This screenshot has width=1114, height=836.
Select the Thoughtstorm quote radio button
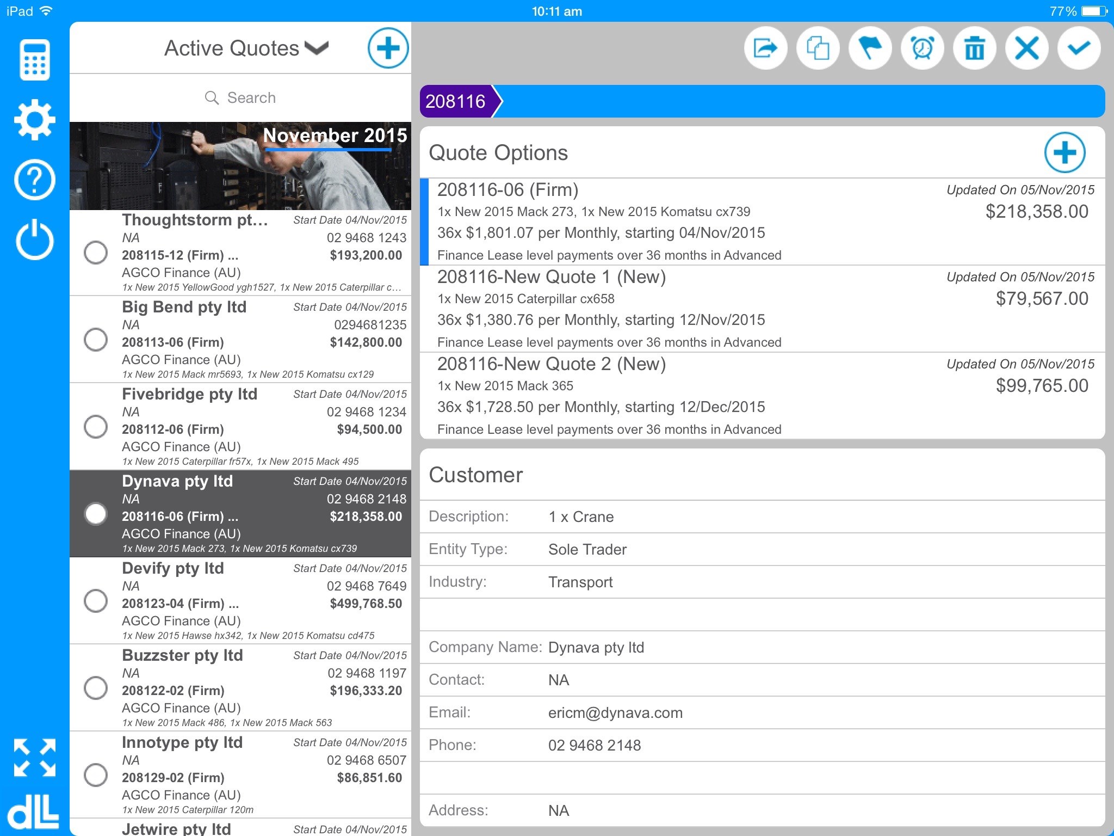pos(96,253)
